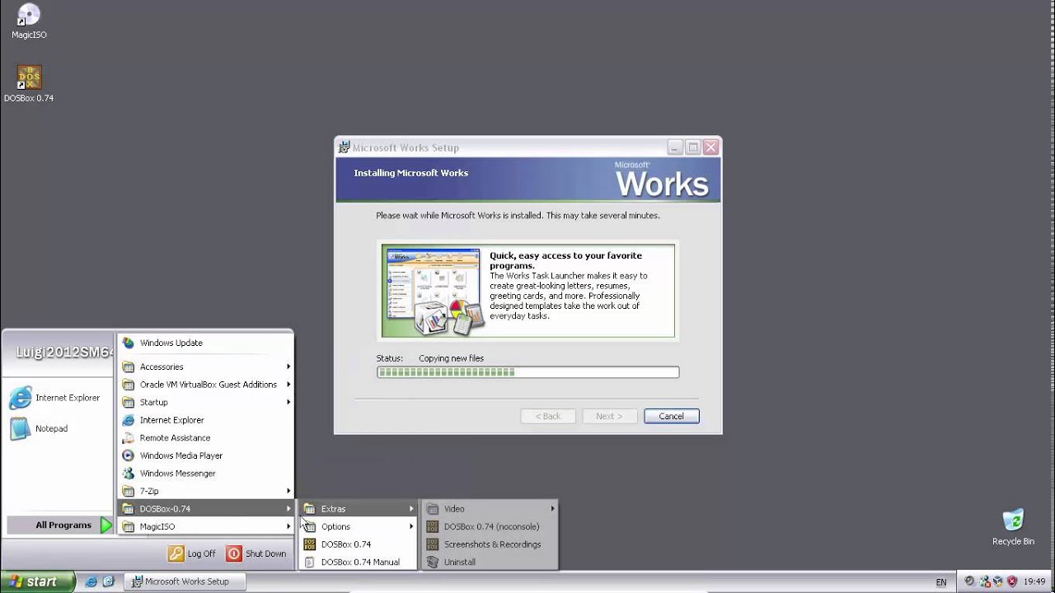Screen dimensions: 1055x593
Task: Click the 'Copying new files' status text
Action: tap(451, 358)
